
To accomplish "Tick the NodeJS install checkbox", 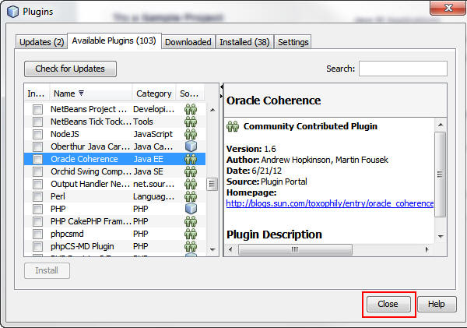I will click(x=37, y=134).
